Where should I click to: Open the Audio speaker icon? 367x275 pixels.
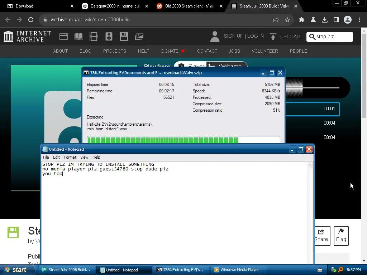pyautogui.click(x=109, y=37)
